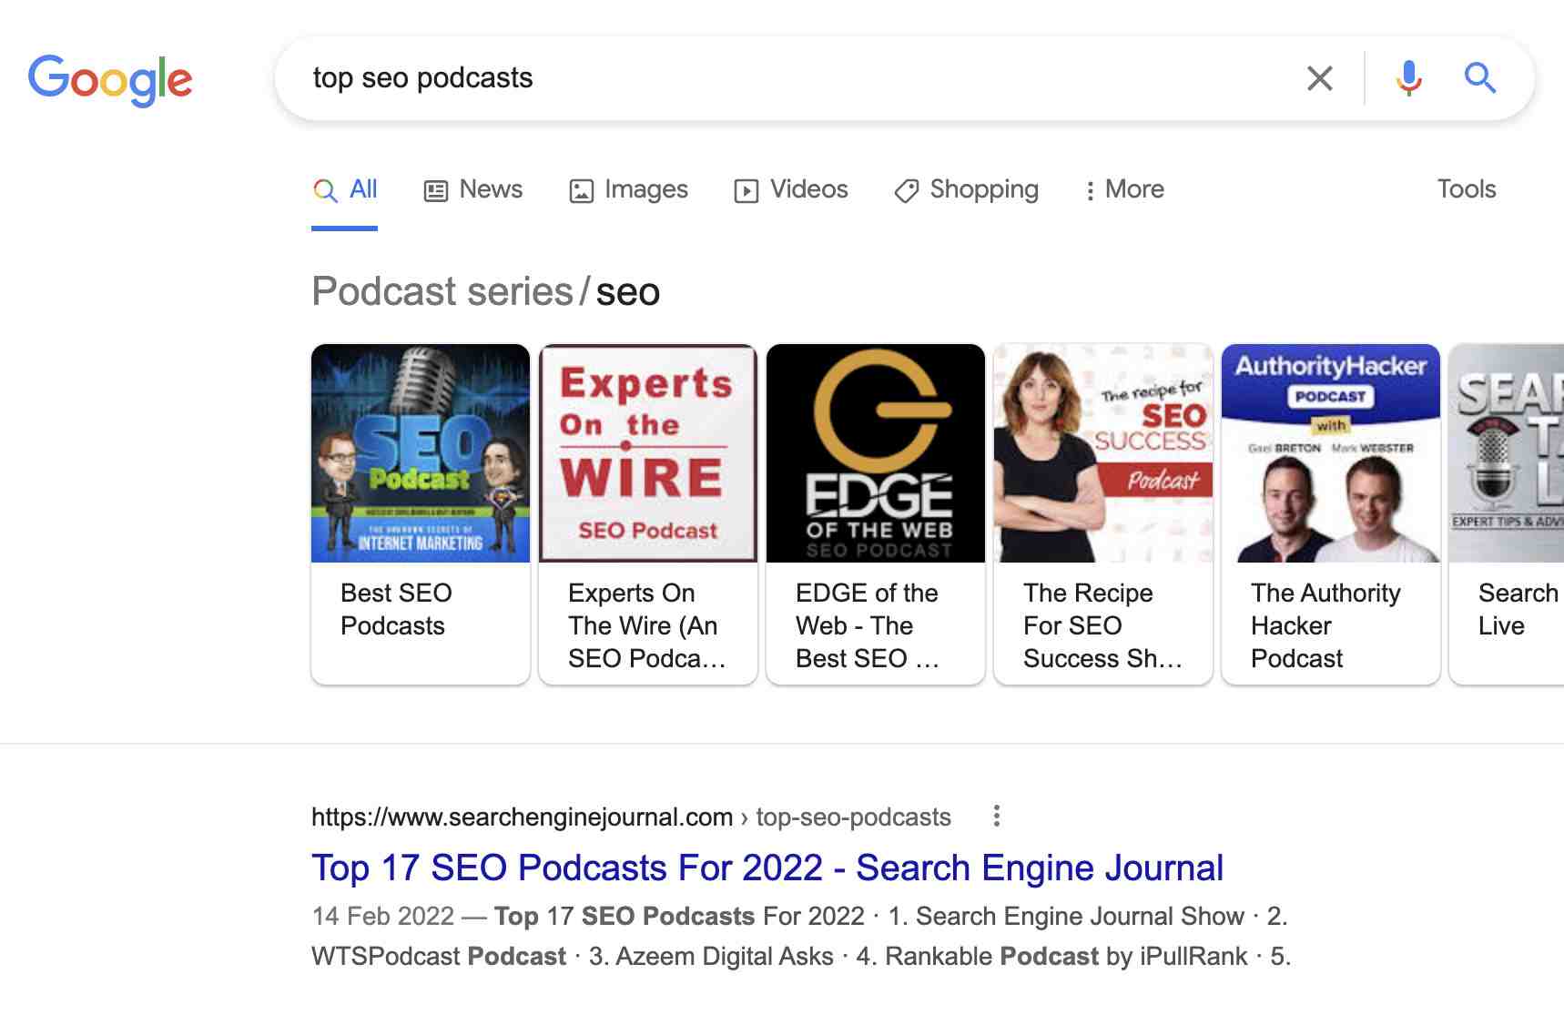The image size is (1564, 1025).
Task: Open the three-dot menu beside the result URL
Action: [996, 817]
